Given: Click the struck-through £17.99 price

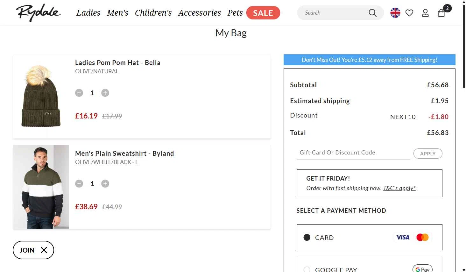Looking at the screenshot, I should coord(112,116).
